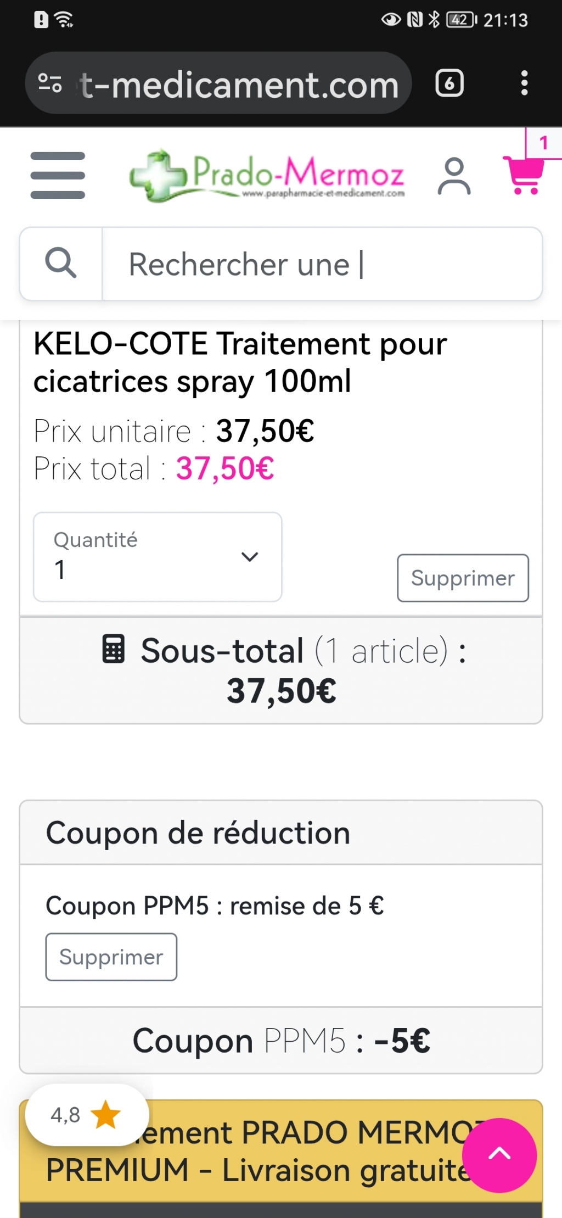Expand the Quantité dropdown
562x1218 pixels.
[157, 557]
